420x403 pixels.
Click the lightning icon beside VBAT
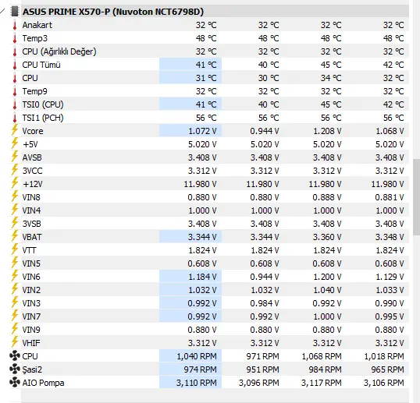[x=15, y=236]
